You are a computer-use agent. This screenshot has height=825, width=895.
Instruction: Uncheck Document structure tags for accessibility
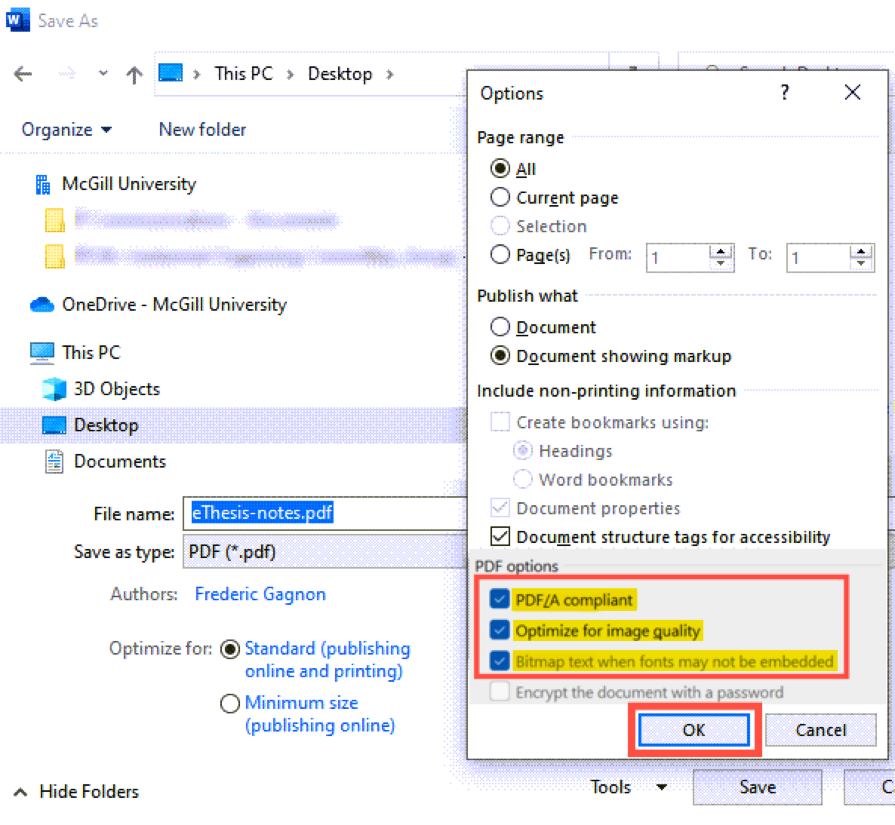500,537
